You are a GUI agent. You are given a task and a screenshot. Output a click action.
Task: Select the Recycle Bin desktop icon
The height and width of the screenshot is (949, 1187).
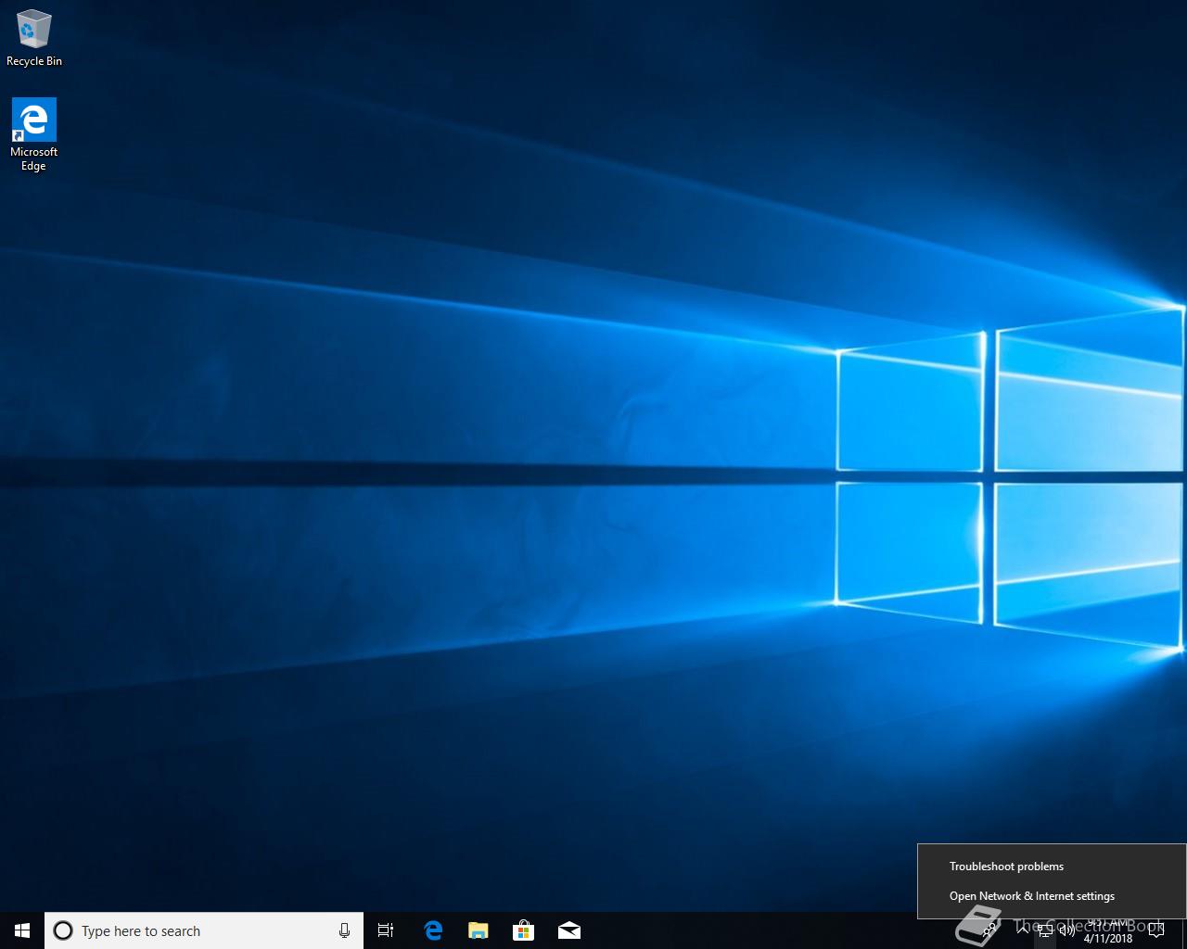[x=34, y=38]
